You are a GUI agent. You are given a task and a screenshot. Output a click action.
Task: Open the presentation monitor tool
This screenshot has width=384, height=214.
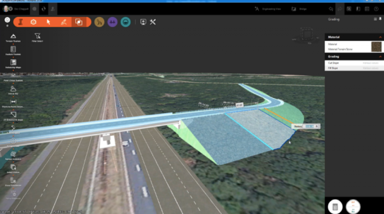click(143, 22)
